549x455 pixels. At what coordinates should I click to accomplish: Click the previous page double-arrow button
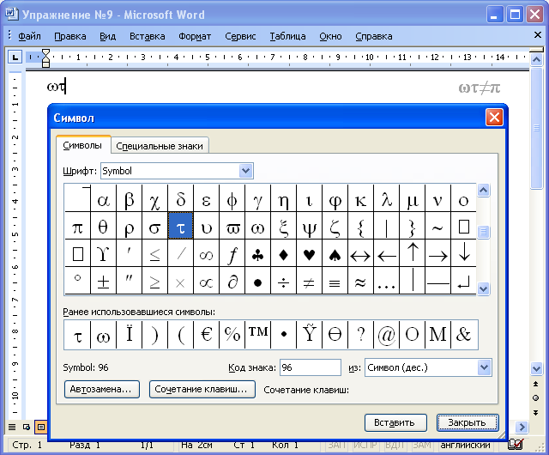pyautogui.click(x=535, y=384)
